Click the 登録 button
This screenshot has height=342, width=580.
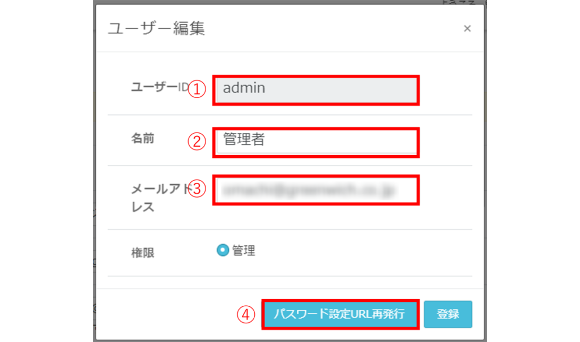click(447, 314)
